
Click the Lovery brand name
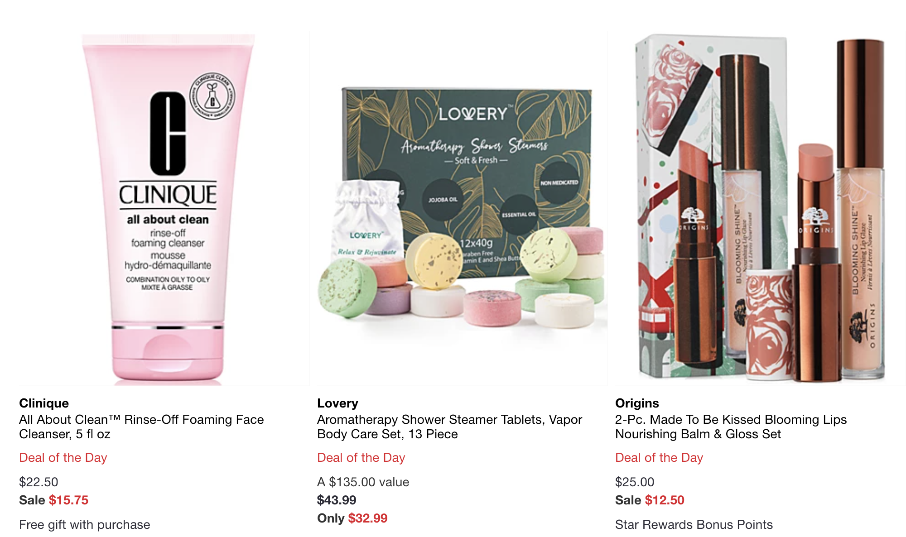[x=337, y=403]
